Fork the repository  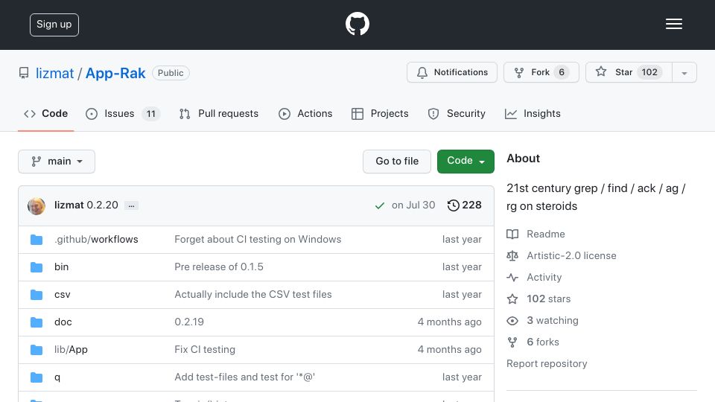click(x=541, y=72)
